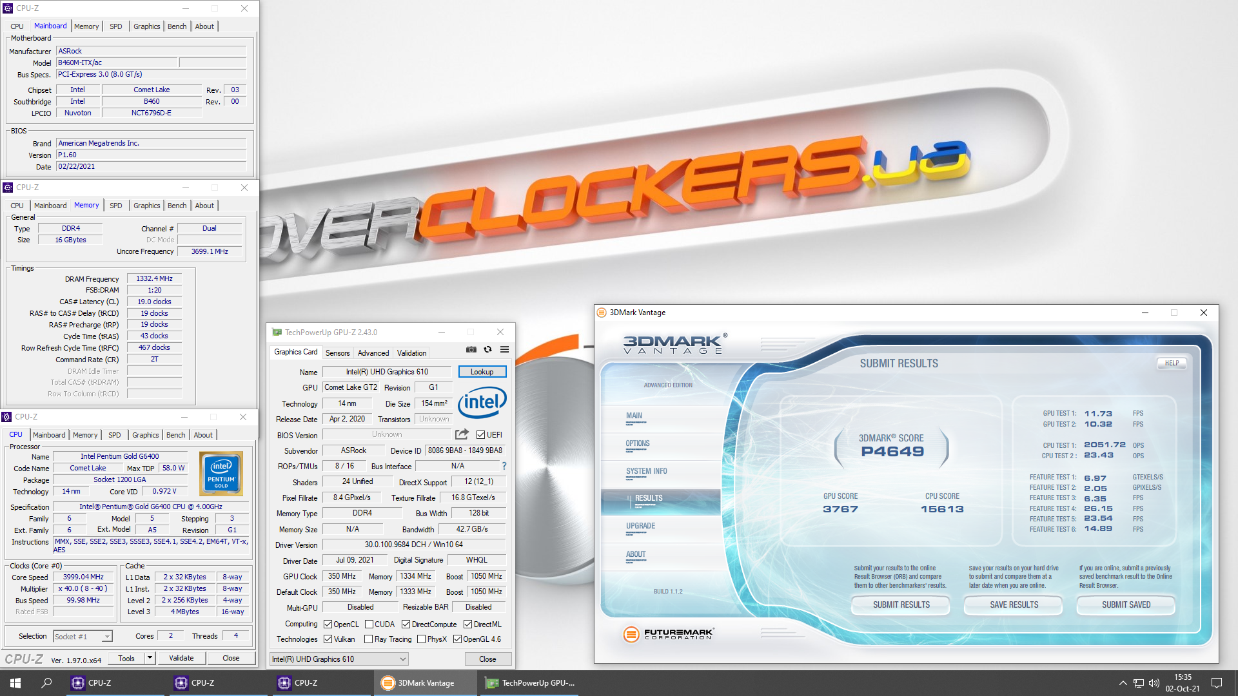Image resolution: width=1238 pixels, height=696 pixels.
Task: Click the network tray icon
Action: click(x=1139, y=683)
